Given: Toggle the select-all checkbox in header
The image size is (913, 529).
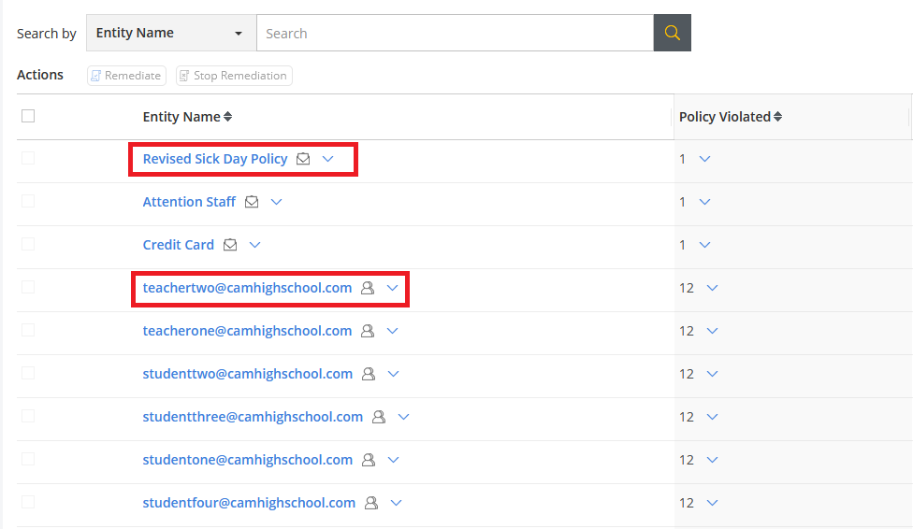Looking at the screenshot, I should 28,116.
